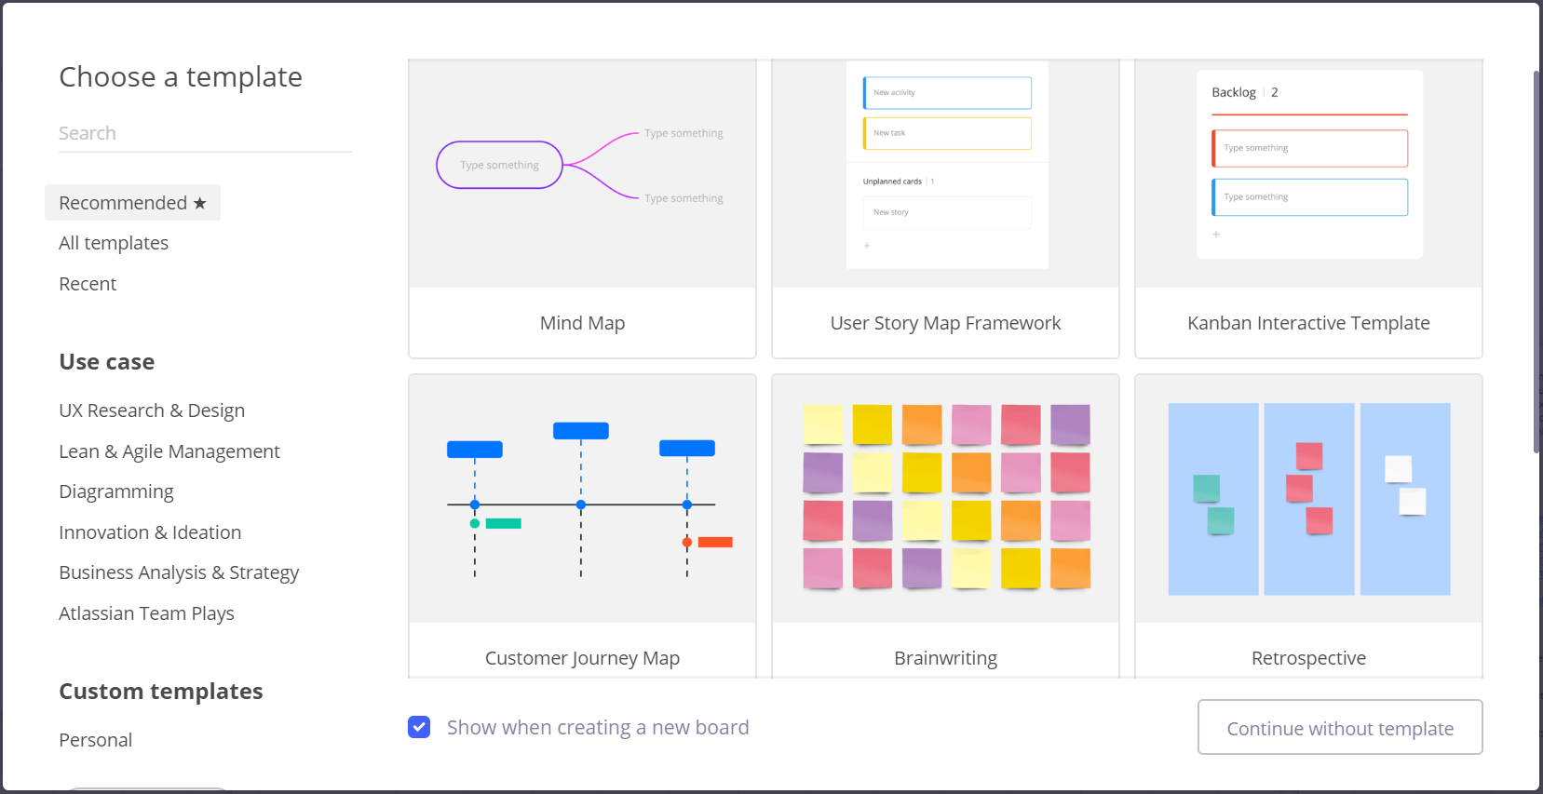Click the vertical scrollbar on the right

click(1536, 261)
